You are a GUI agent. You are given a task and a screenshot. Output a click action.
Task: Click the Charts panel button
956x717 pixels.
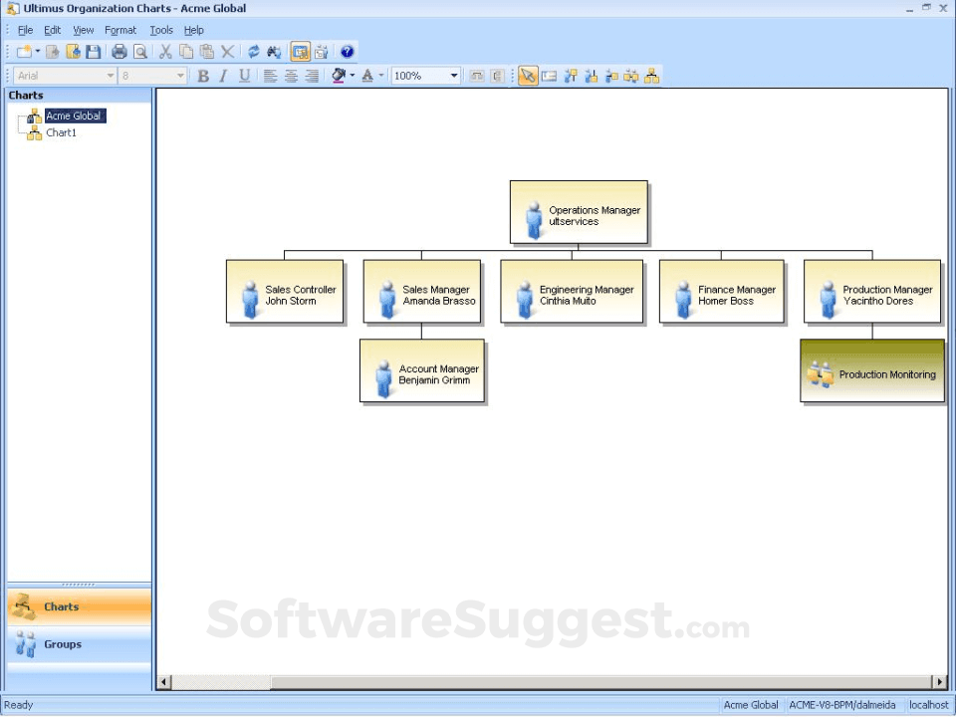tap(61, 606)
